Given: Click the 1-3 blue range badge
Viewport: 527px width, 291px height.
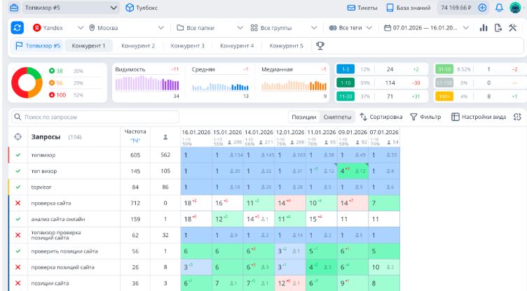Looking at the screenshot, I should 345,69.
